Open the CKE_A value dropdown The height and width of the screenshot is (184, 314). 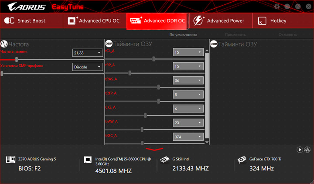188,109
